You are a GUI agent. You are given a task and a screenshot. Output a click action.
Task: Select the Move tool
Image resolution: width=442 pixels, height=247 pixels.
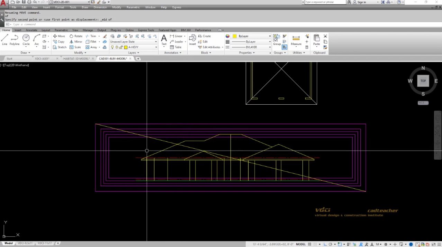tap(59, 36)
